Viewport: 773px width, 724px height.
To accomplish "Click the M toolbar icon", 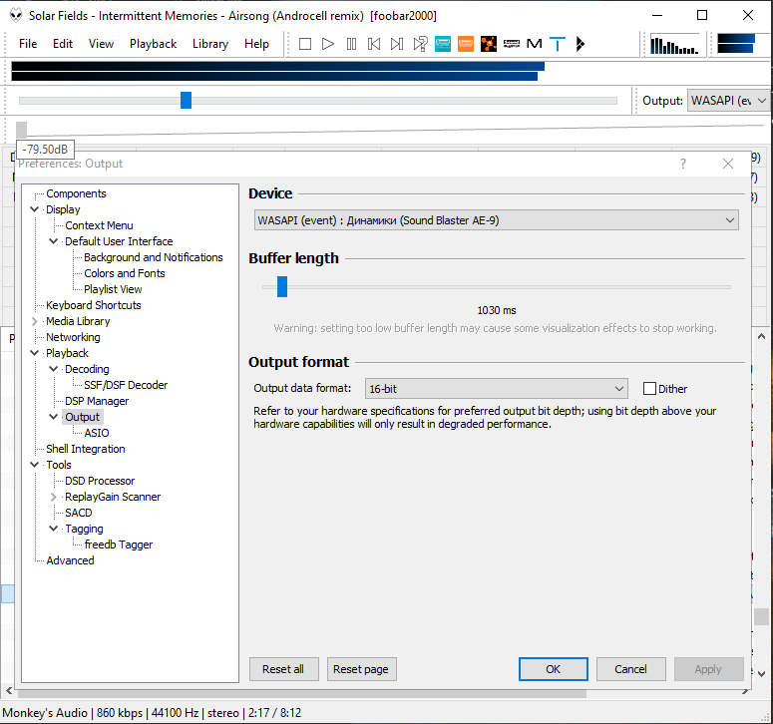I will 535,44.
